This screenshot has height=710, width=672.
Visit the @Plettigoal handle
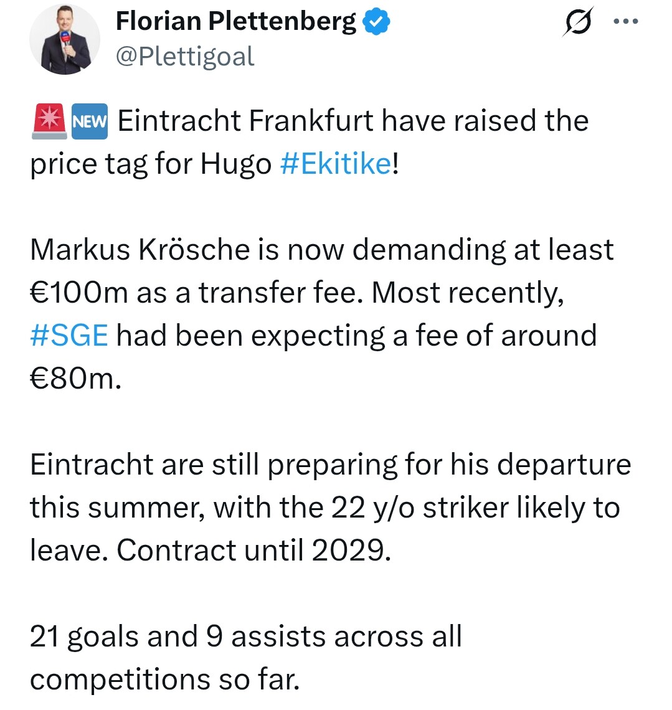[x=185, y=57]
